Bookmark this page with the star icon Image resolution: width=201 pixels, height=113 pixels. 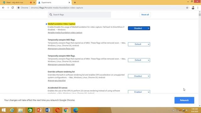(x=187, y=8)
